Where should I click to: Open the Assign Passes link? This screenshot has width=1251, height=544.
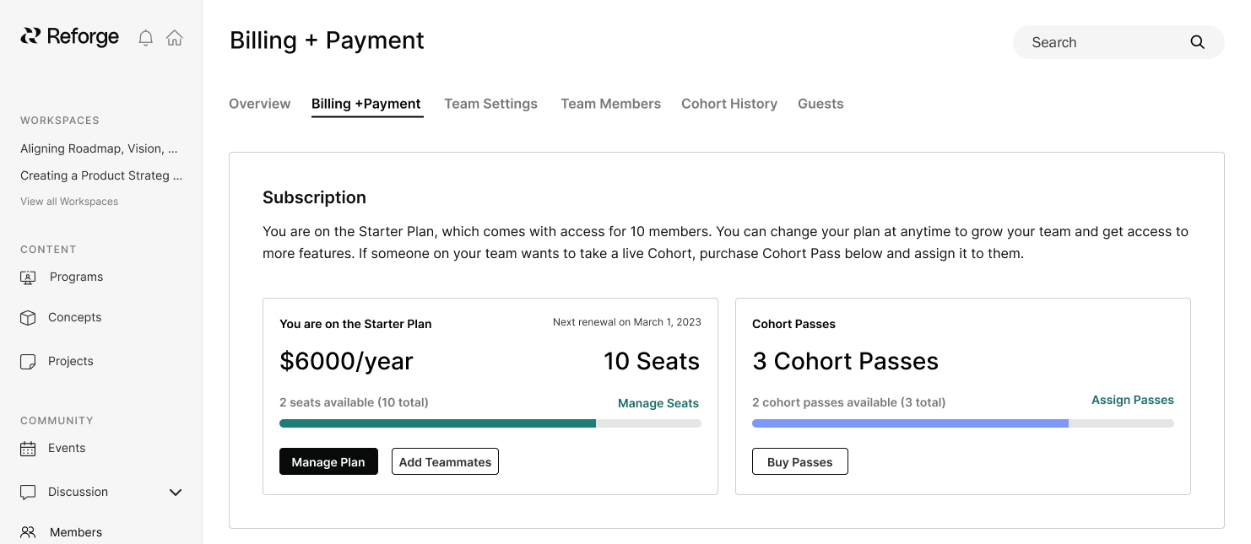pos(1133,400)
